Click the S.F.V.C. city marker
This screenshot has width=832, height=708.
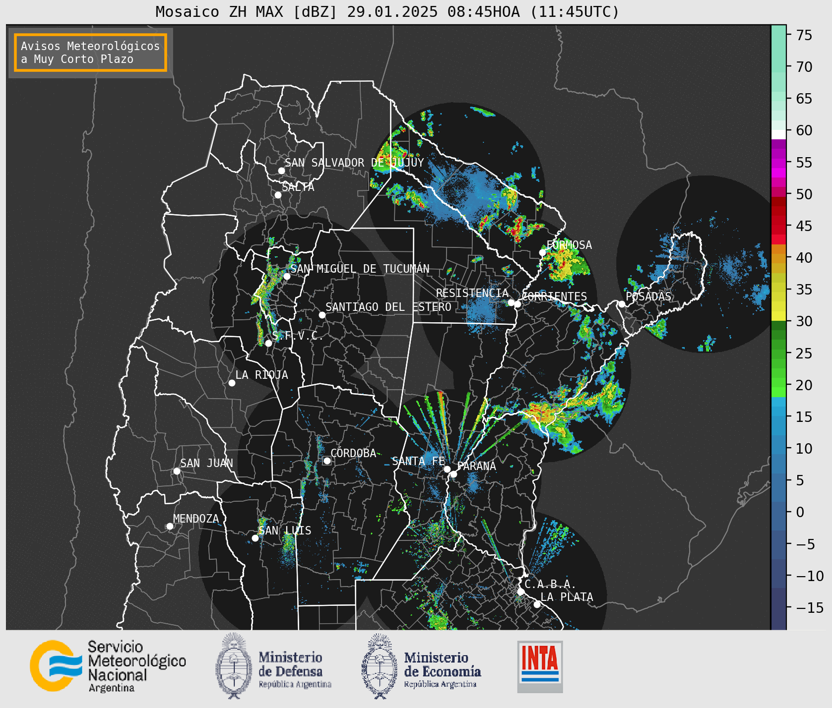click(268, 343)
